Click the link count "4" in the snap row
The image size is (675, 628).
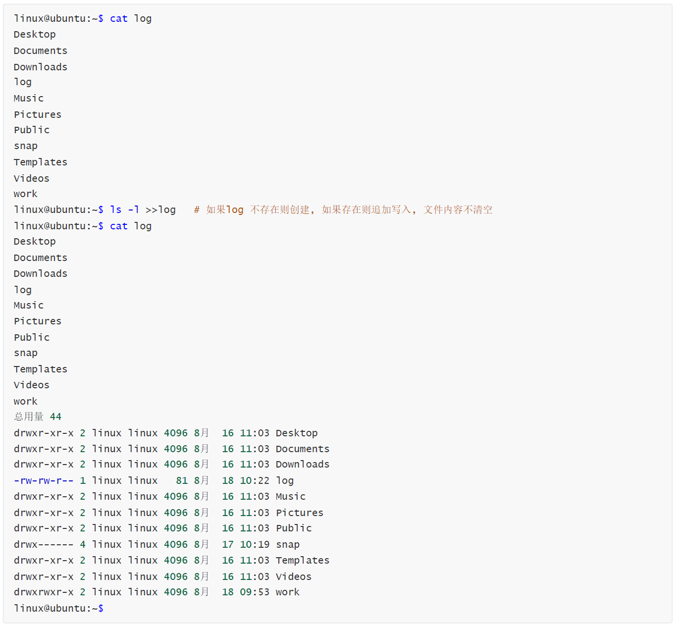(x=83, y=545)
